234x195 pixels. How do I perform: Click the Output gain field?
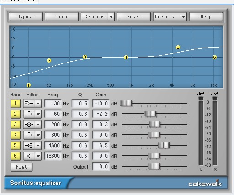[101, 167]
